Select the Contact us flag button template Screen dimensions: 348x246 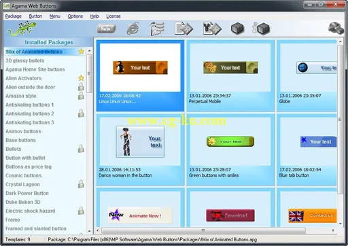pyautogui.click(x=307, y=207)
